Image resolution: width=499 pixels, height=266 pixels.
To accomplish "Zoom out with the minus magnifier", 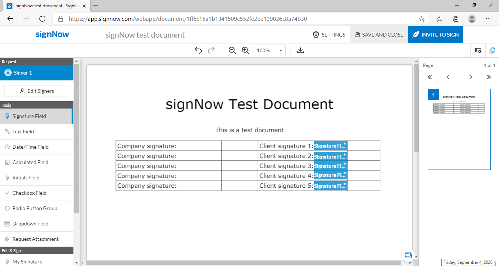I will [232, 50].
